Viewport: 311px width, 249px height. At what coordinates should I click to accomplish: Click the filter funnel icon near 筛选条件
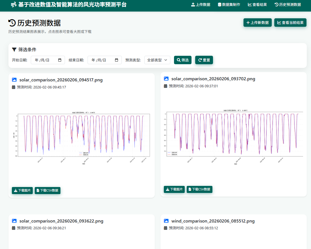(14, 50)
